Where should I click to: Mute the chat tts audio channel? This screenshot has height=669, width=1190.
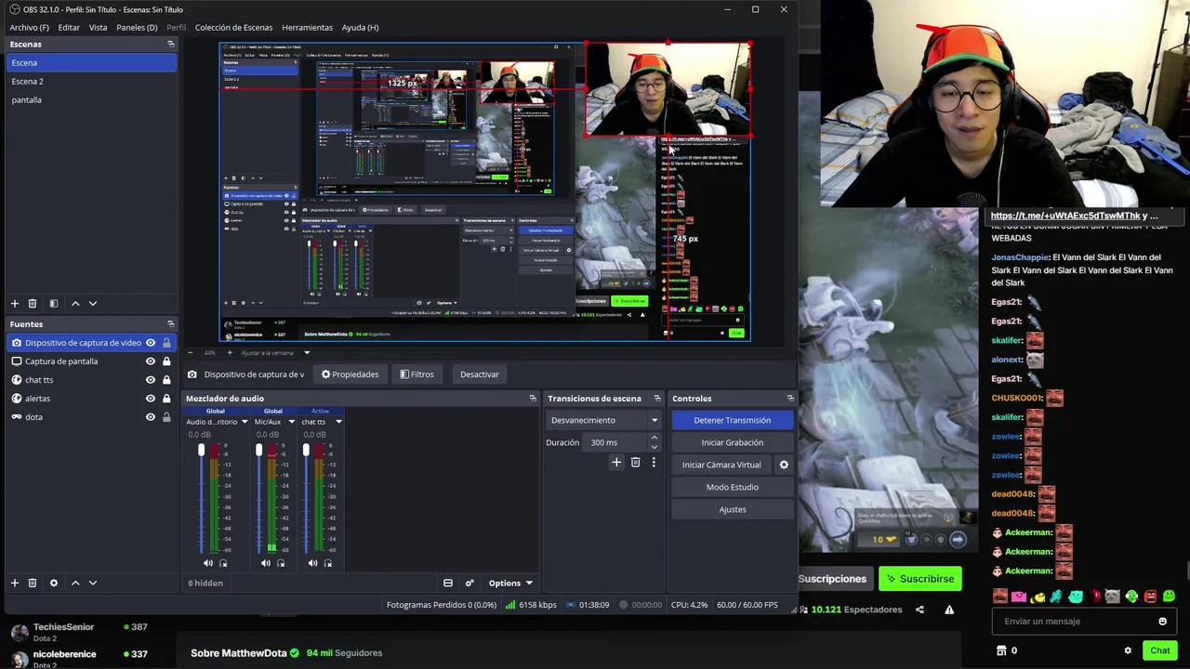click(x=312, y=563)
